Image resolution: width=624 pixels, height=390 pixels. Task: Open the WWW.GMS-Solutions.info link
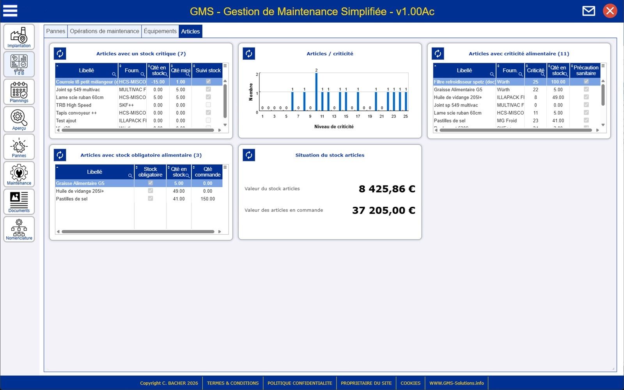(456, 383)
